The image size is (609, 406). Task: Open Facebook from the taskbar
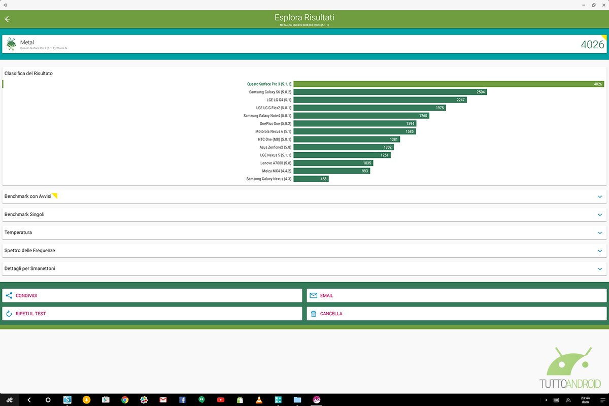pyautogui.click(x=182, y=400)
